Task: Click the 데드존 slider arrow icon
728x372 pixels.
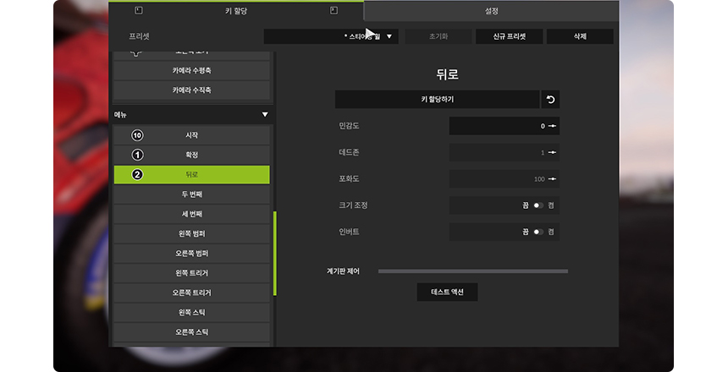Action: [552, 153]
